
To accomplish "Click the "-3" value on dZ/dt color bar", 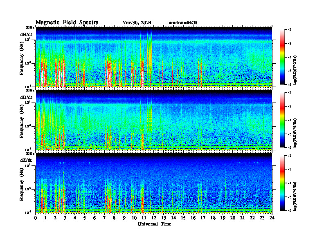I will pyautogui.click(x=290, y=169).
